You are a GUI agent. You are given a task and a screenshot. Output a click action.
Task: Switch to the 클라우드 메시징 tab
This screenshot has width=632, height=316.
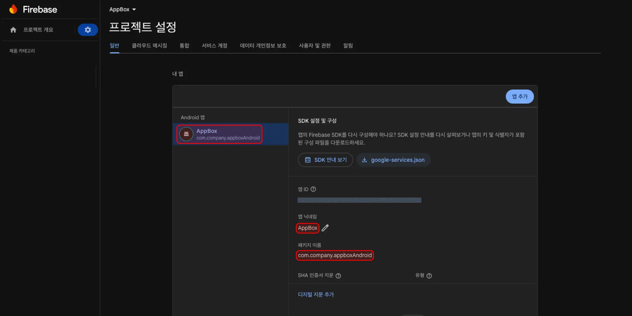tap(149, 46)
